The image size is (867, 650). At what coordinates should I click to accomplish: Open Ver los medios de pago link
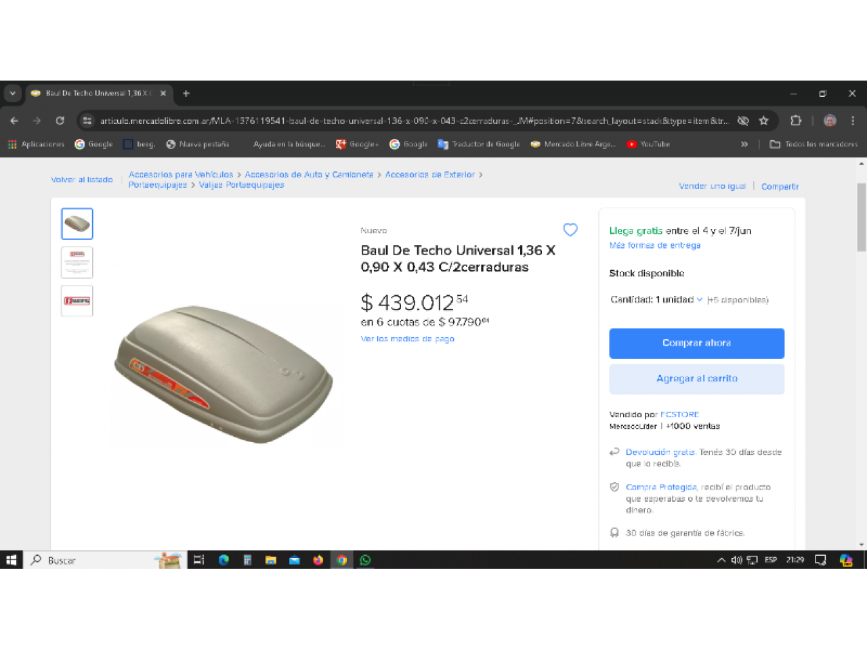pyautogui.click(x=407, y=339)
